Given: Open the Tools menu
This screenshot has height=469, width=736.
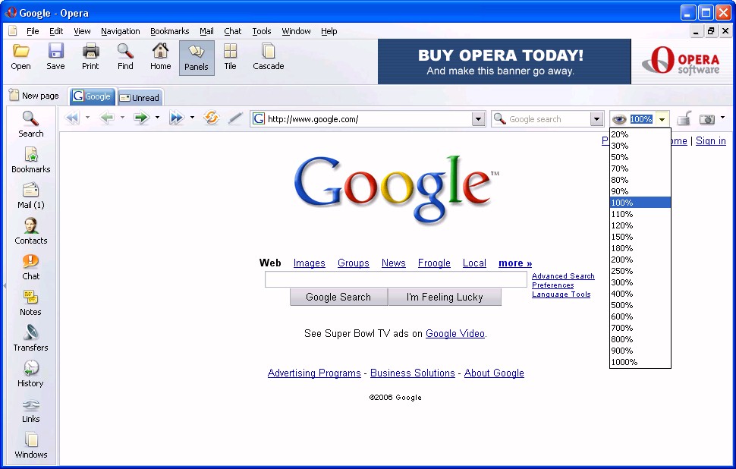Looking at the screenshot, I should coord(262,31).
